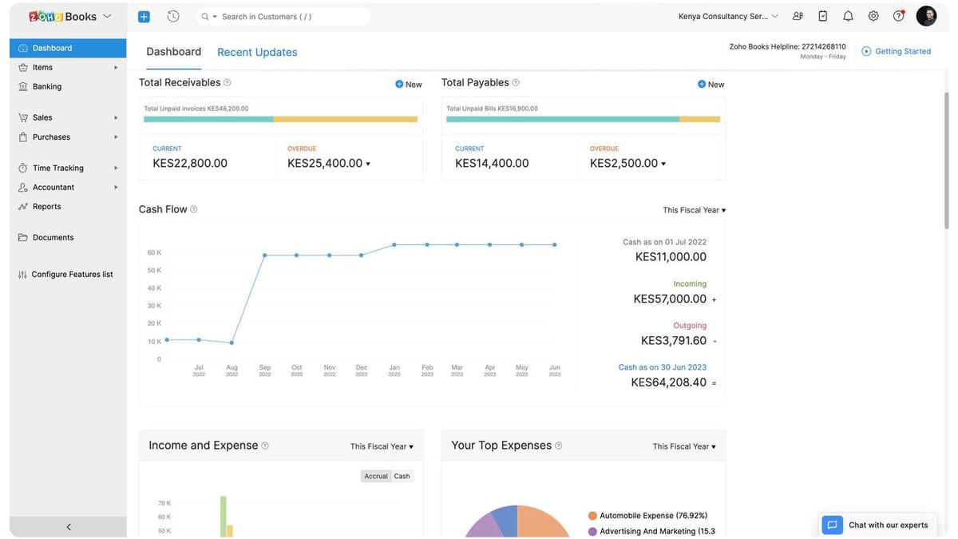Viewport: 958px width, 539px height.
Task: Open Income and Expense fiscal year dropdown
Action: click(382, 446)
